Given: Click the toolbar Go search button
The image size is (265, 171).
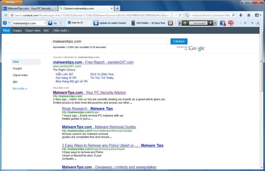Looking at the screenshot, I should [53, 23].
